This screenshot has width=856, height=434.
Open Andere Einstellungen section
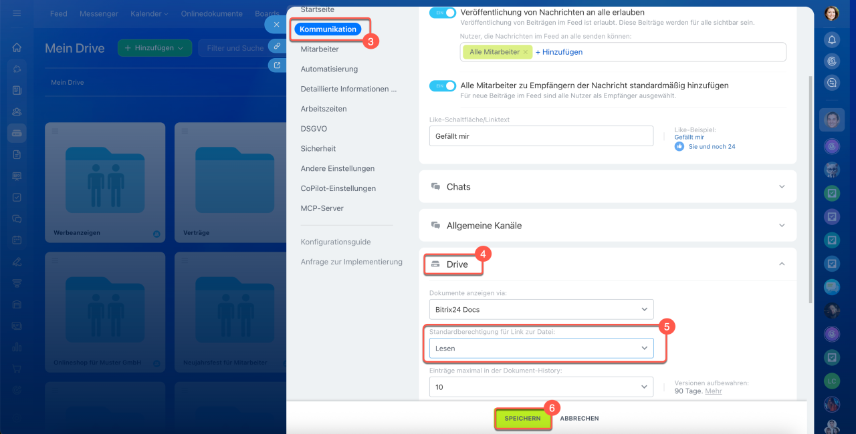(x=338, y=168)
